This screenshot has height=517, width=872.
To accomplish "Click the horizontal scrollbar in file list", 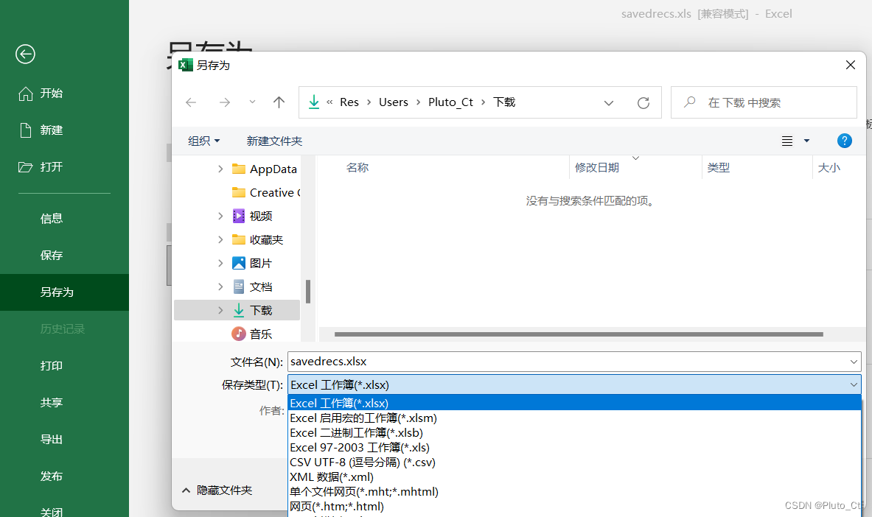I will (579, 334).
